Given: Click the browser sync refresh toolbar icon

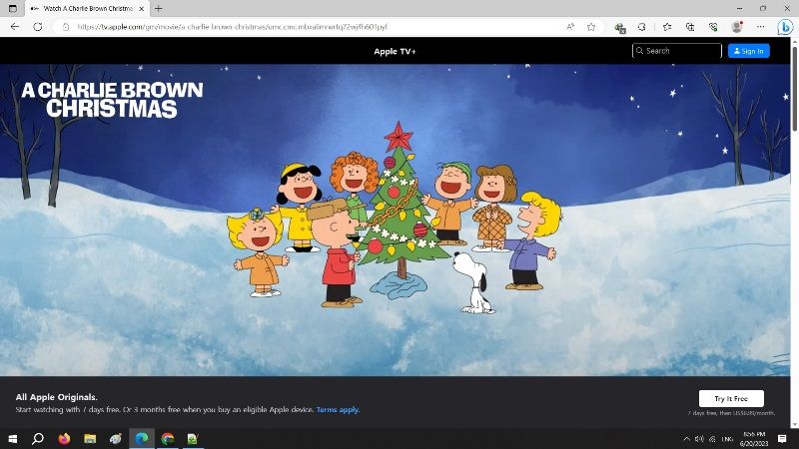Looking at the screenshot, I should coord(642,27).
